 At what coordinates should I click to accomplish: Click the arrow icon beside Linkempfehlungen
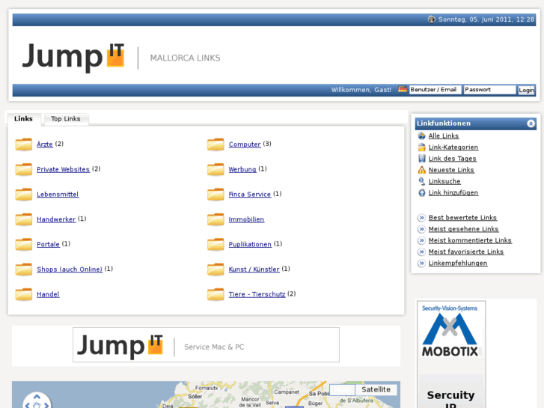(421, 264)
